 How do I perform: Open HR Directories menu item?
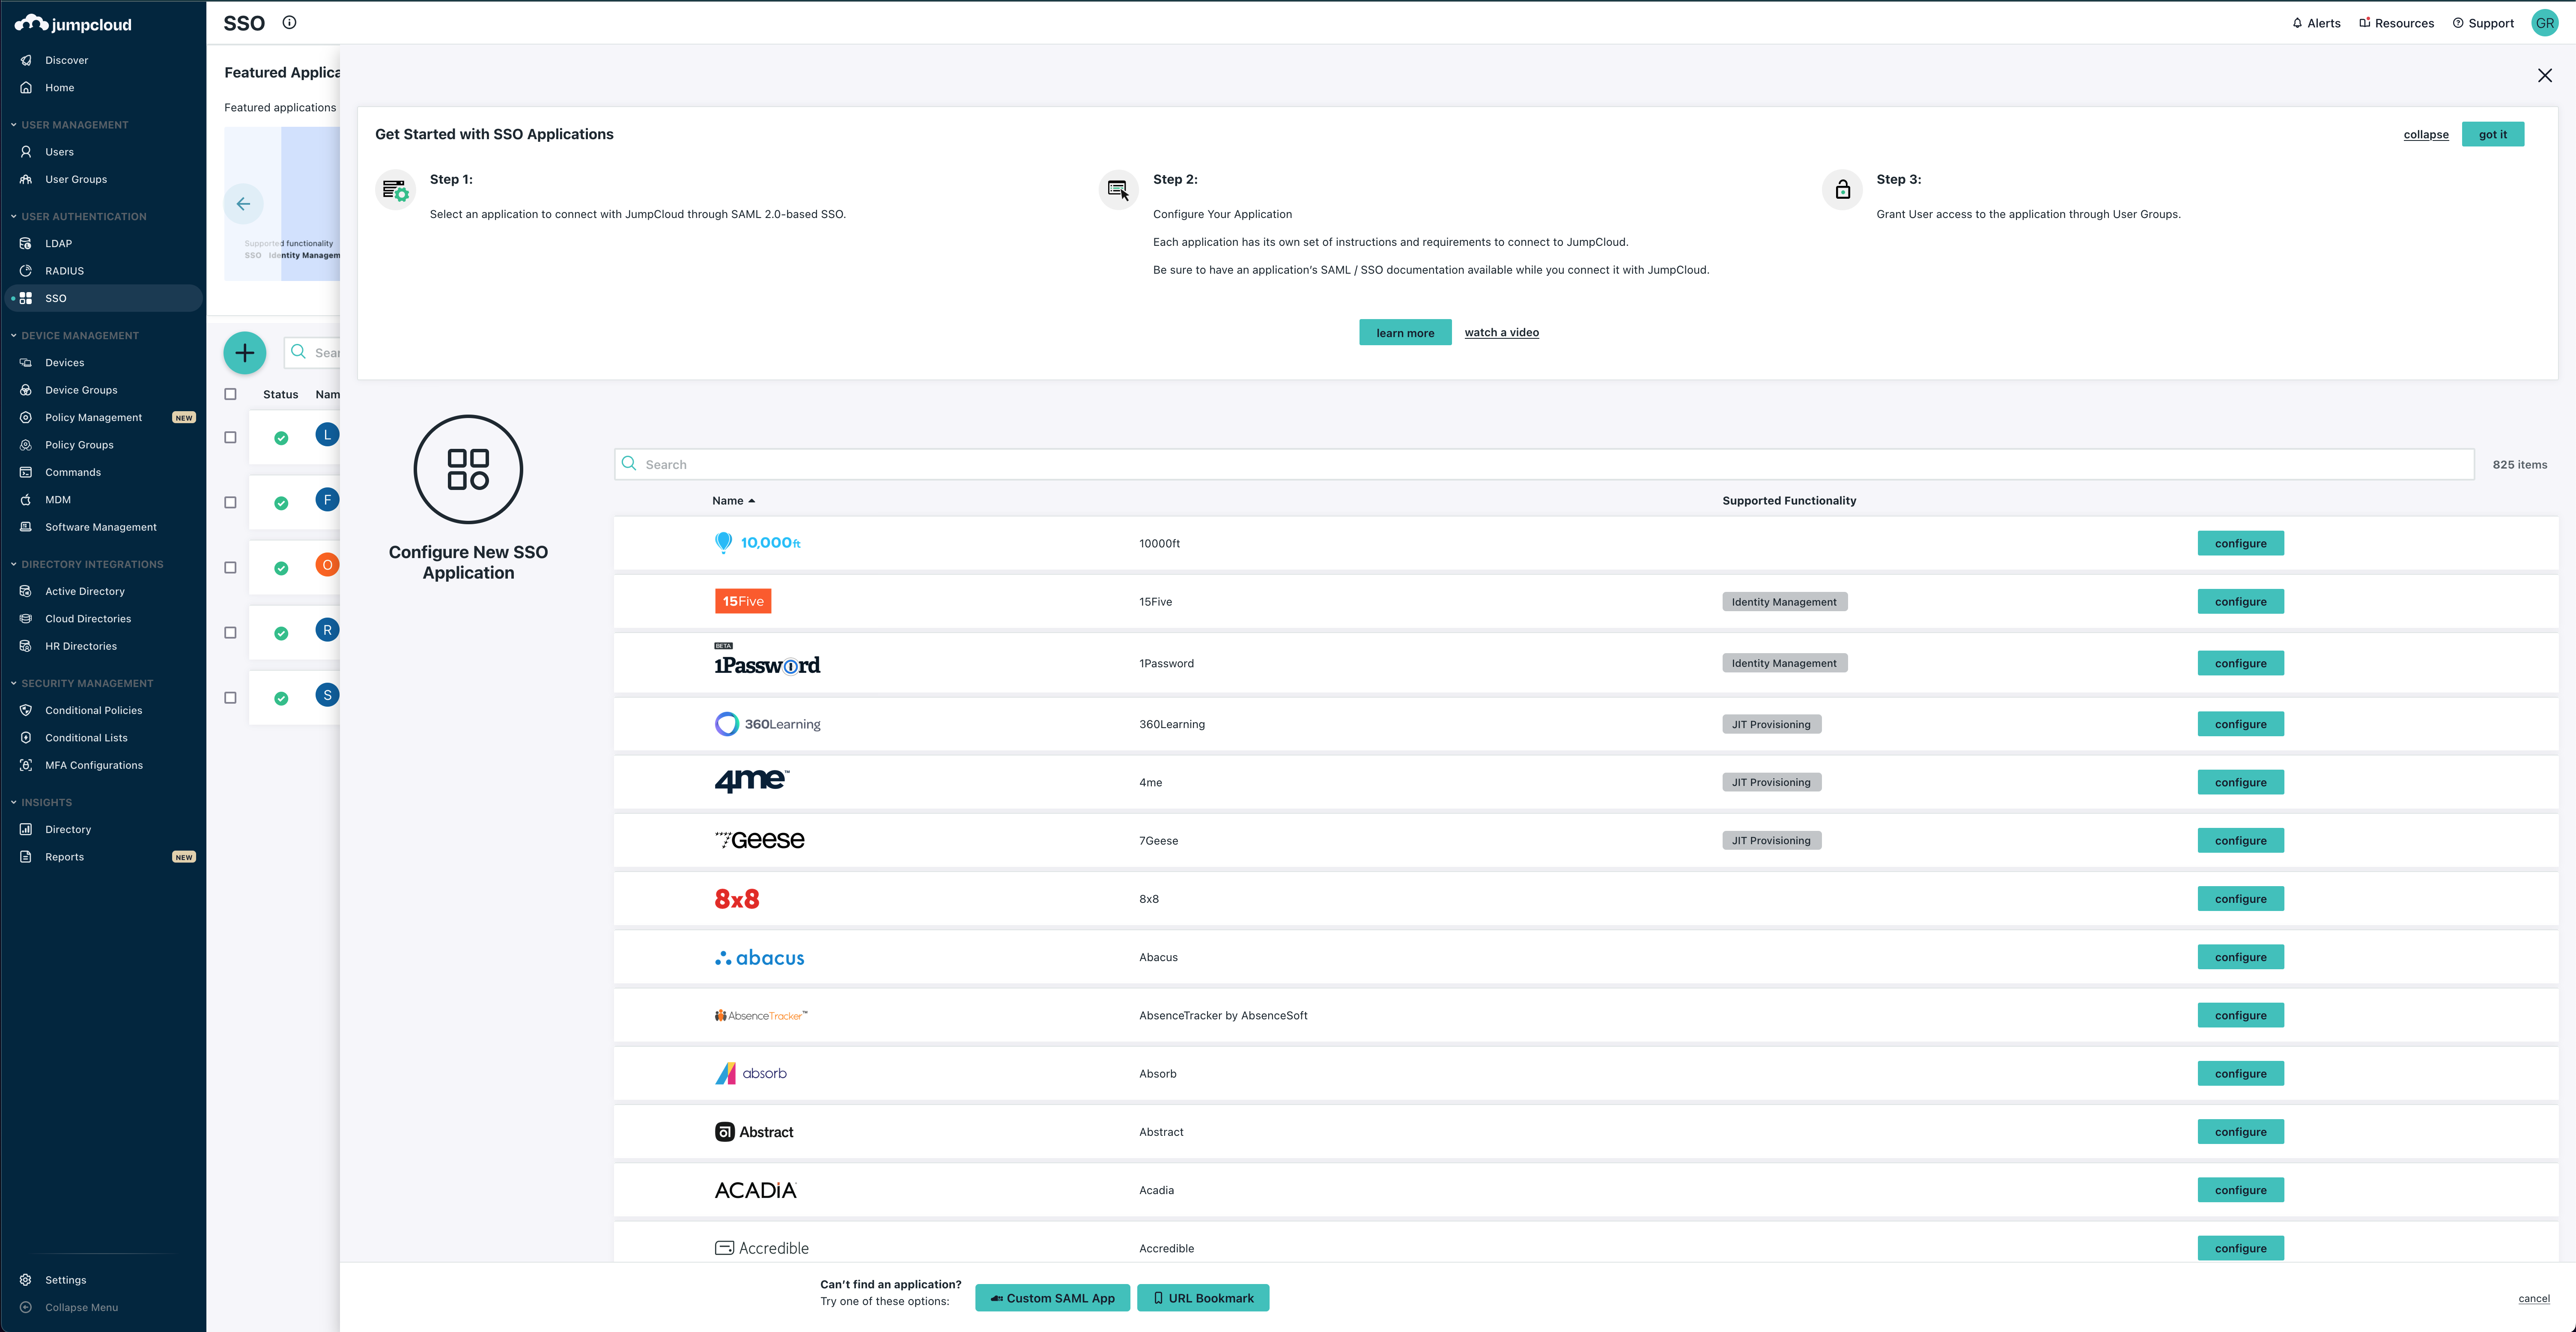click(x=81, y=646)
